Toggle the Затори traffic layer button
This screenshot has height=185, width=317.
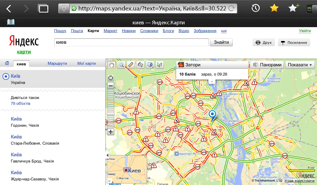pos(212,65)
